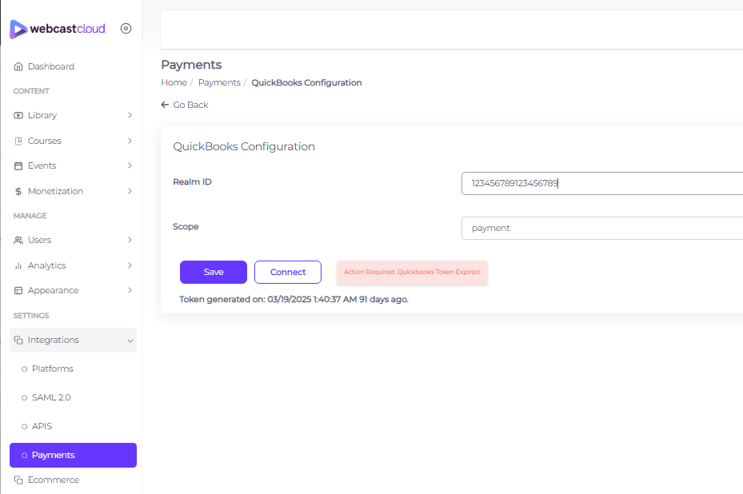Open Analytics using its chart icon

18,265
